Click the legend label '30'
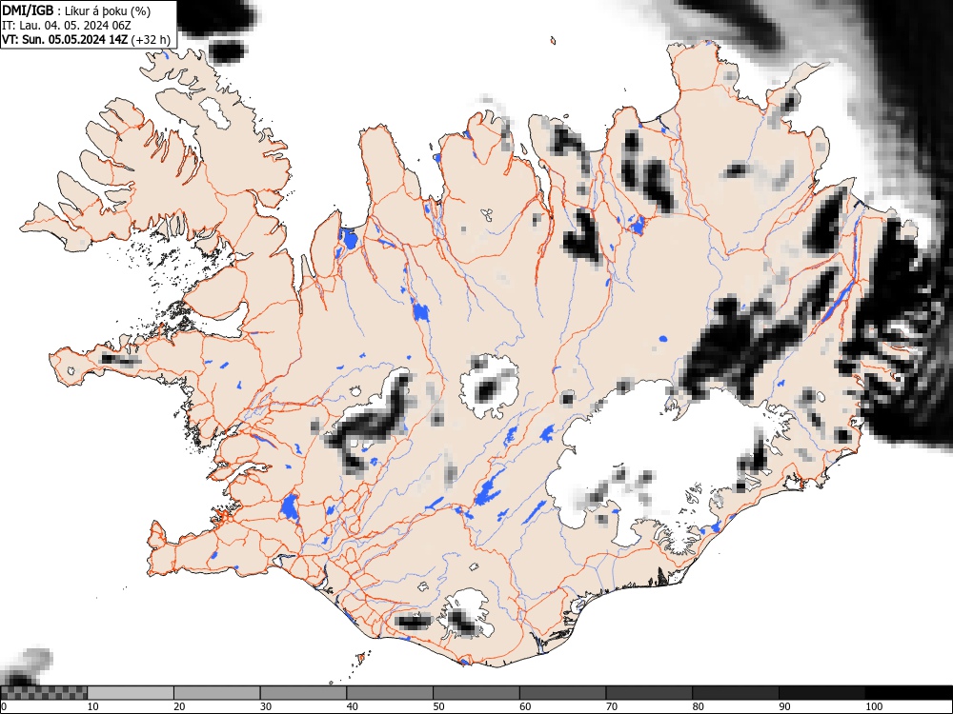Image resolution: width=953 pixels, height=714 pixels. 266,706
